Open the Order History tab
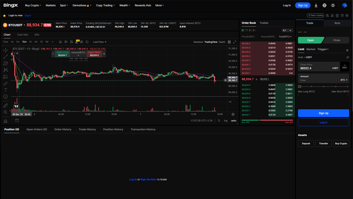Viewport: 353px width, 199px height. pos(63,129)
